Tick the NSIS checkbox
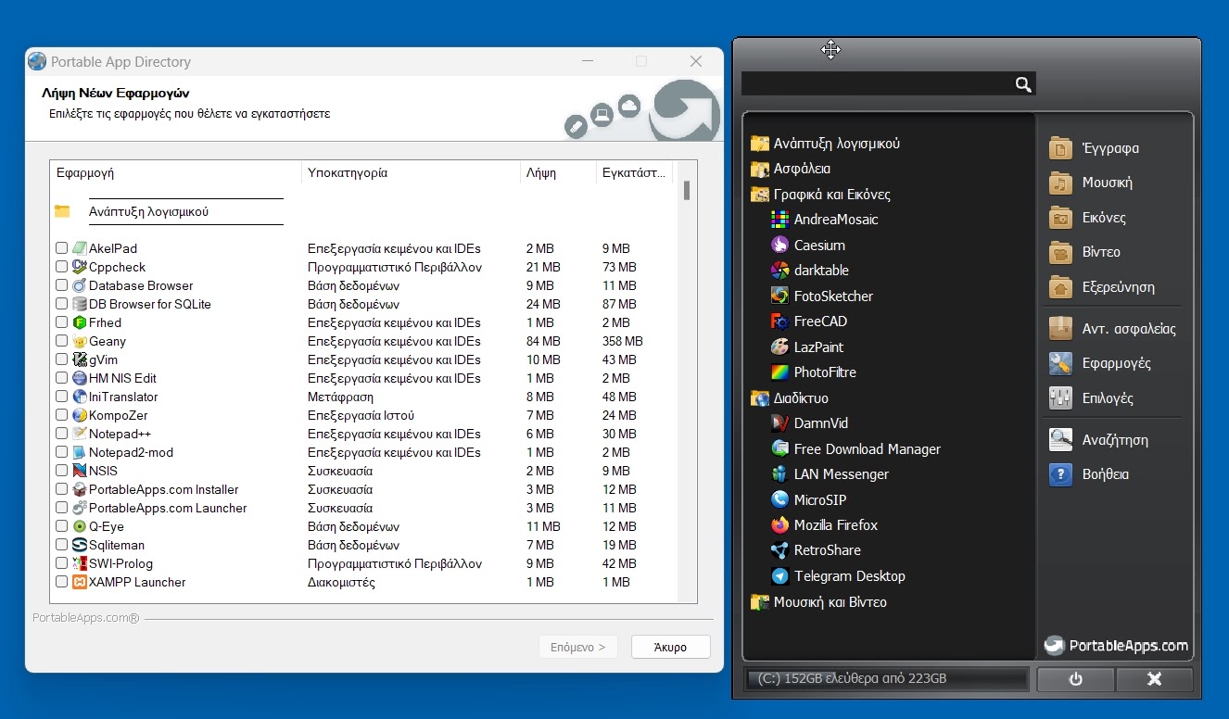This screenshot has height=719, width=1229. 61,471
